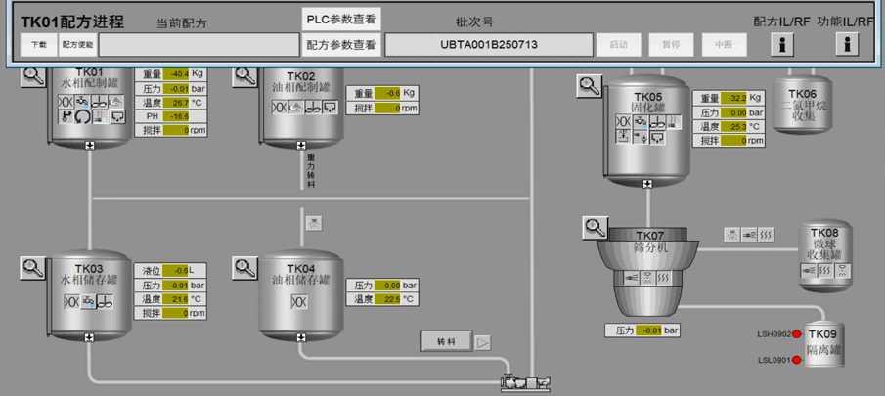The width and height of the screenshot is (885, 396).
Task: Toggle the spray icon above TK04 tank
Action: [x=313, y=222]
